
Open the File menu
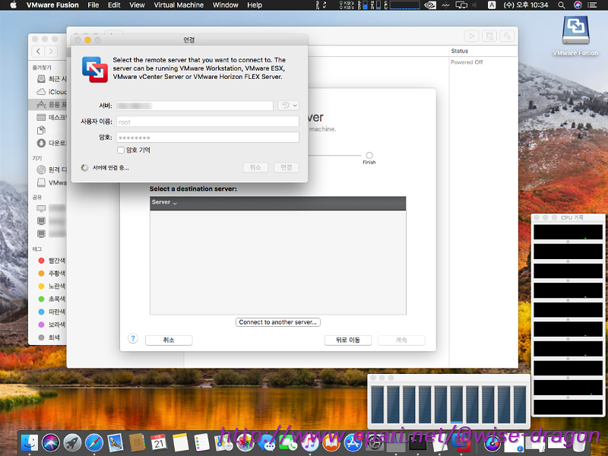(x=93, y=5)
